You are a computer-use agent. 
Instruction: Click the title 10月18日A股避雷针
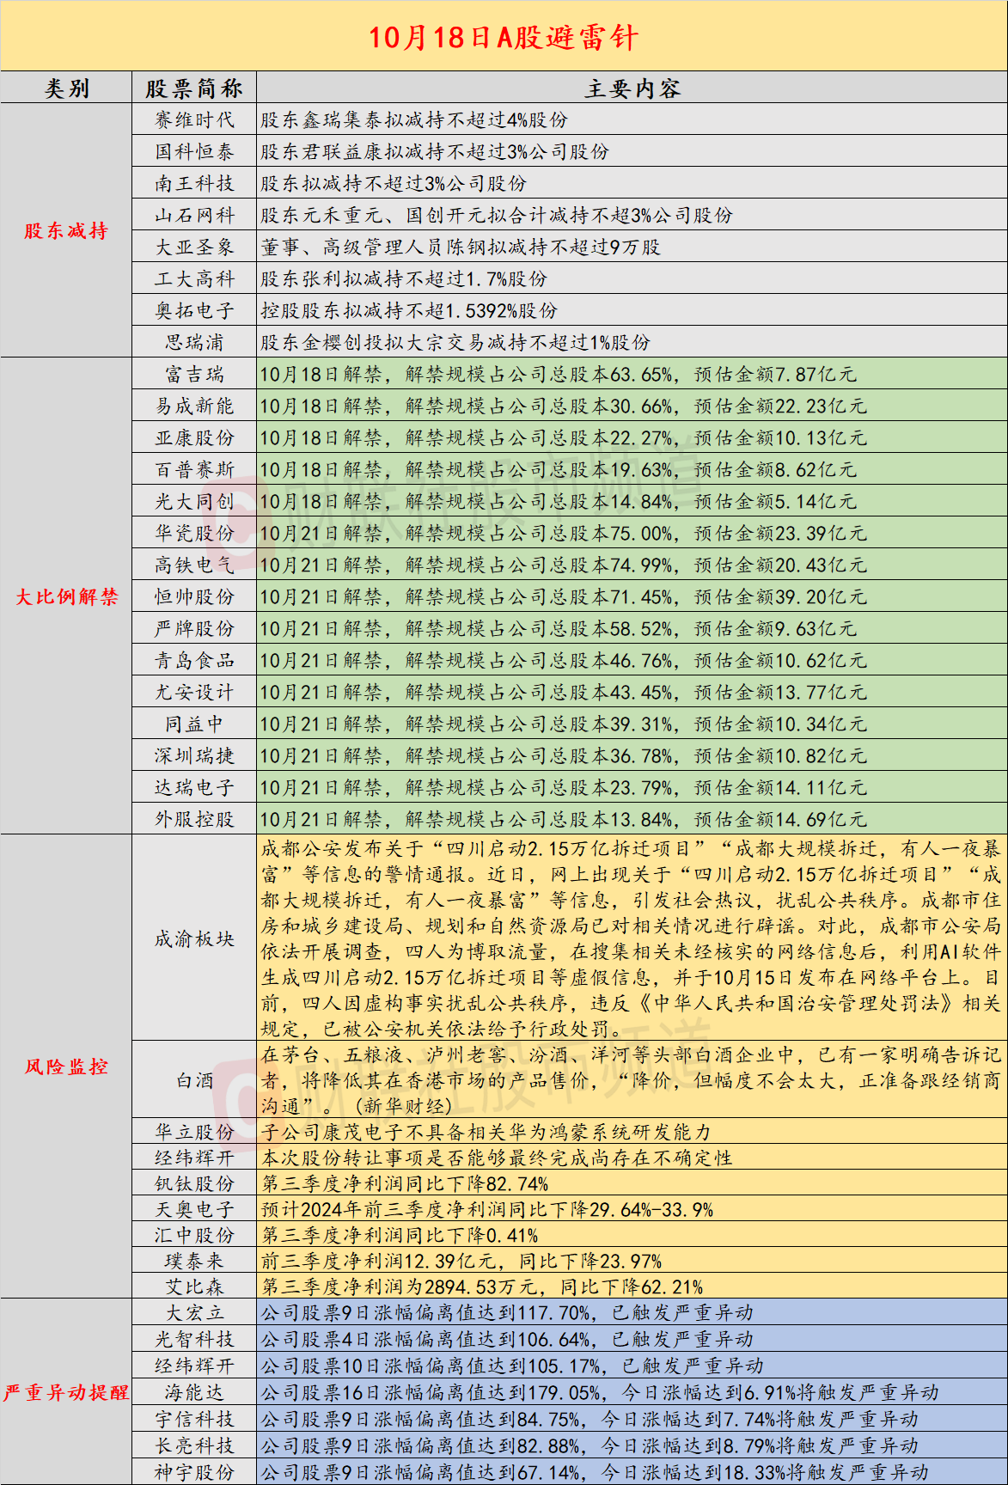click(504, 37)
